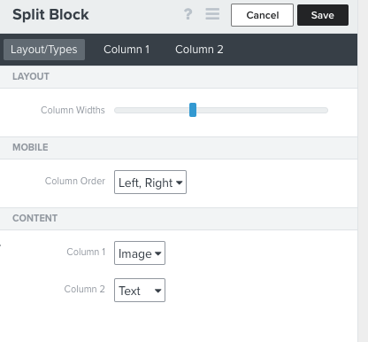The width and height of the screenshot is (368, 342).
Task: Open the Column Order dropdown showing Left, Right
Action: click(x=150, y=183)
